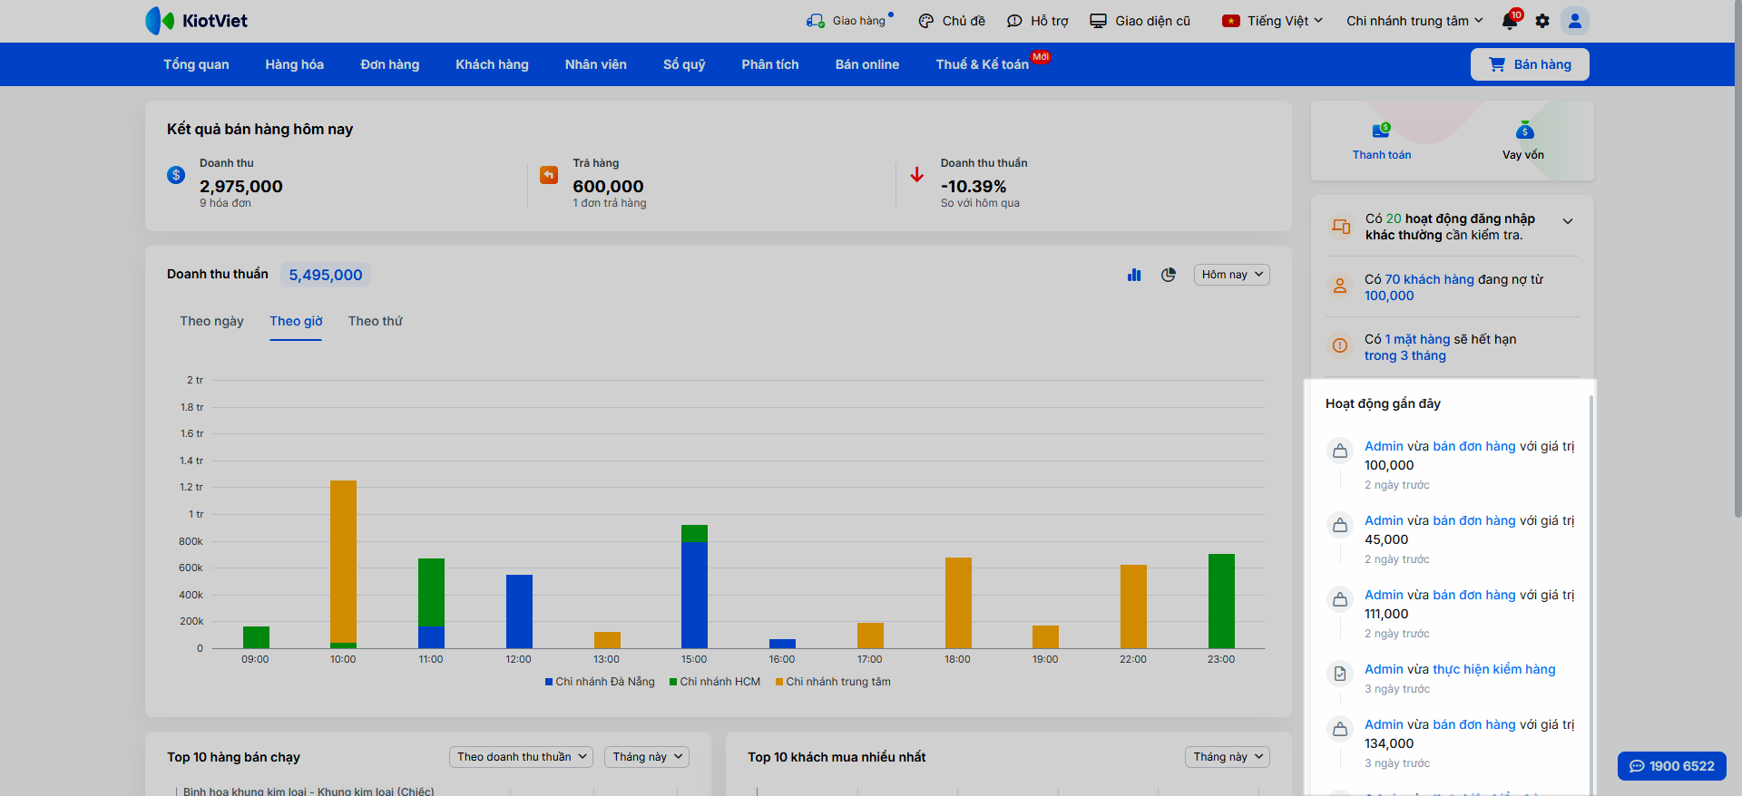Click the Bán hàng button

(x=1530, y=64)
